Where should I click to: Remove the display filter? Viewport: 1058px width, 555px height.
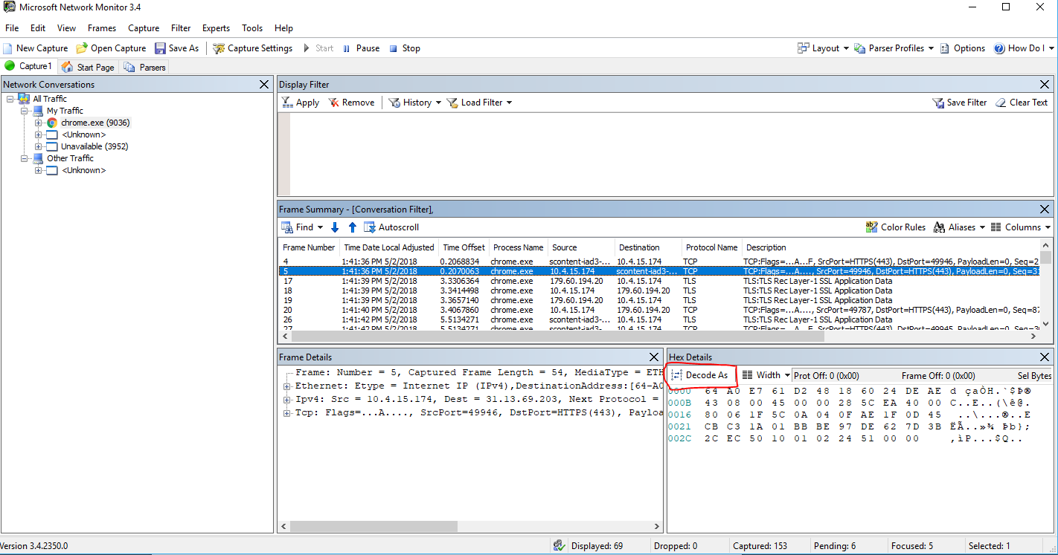pos(351,103)
